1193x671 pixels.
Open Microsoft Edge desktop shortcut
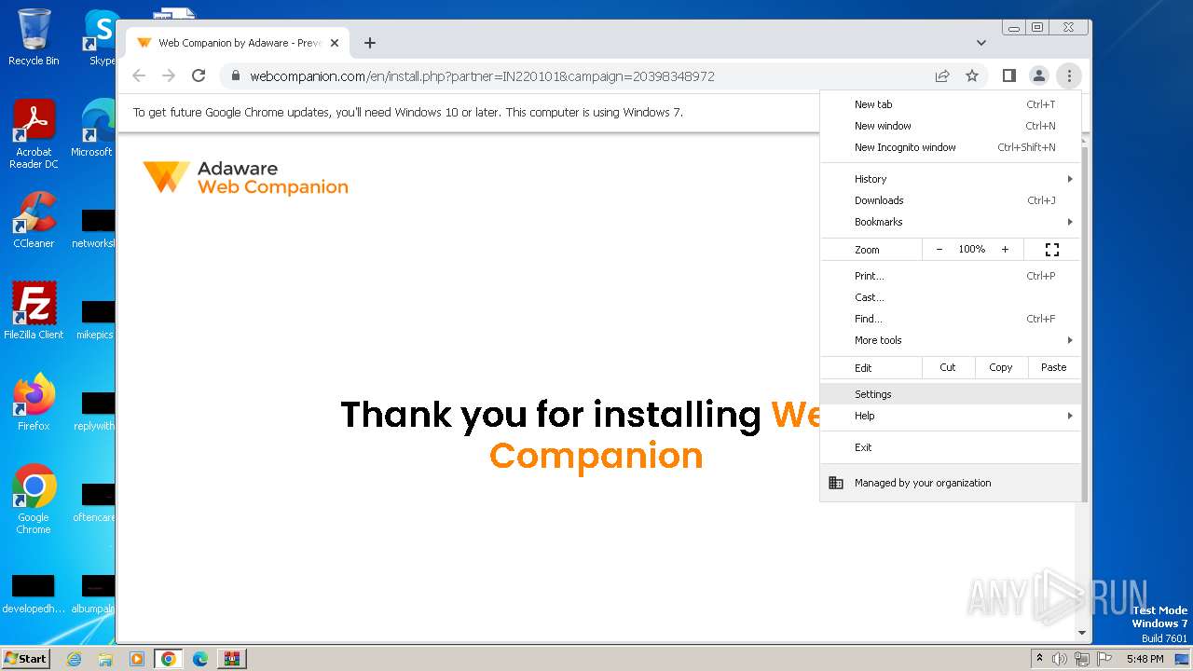coord(94,129)
